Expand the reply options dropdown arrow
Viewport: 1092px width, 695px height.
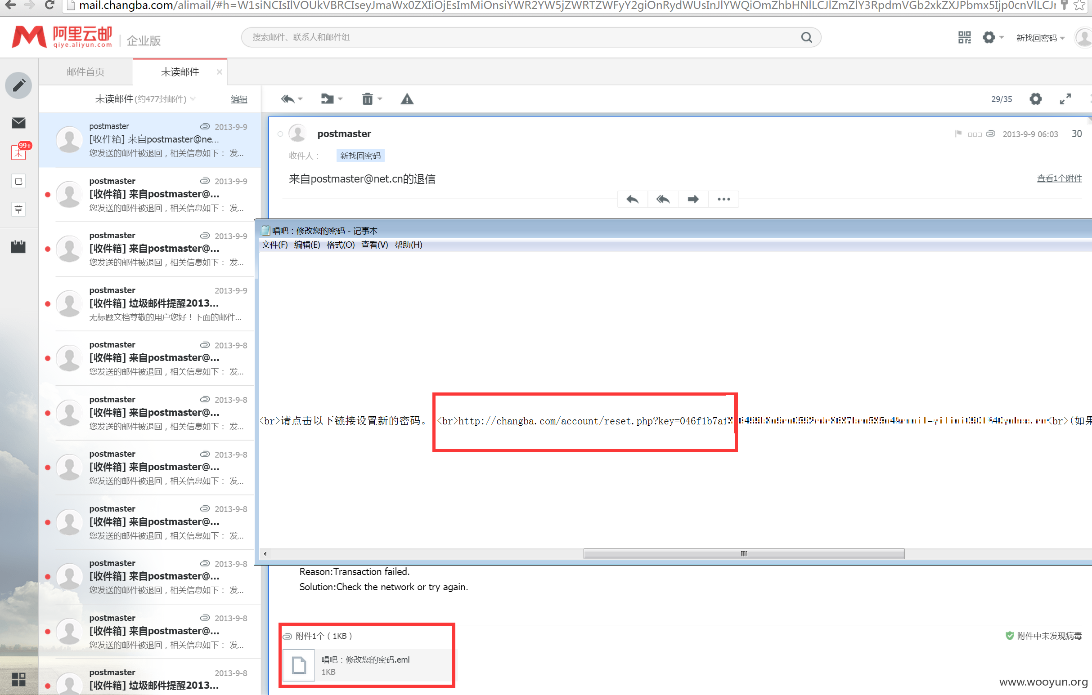coord(300,99)
